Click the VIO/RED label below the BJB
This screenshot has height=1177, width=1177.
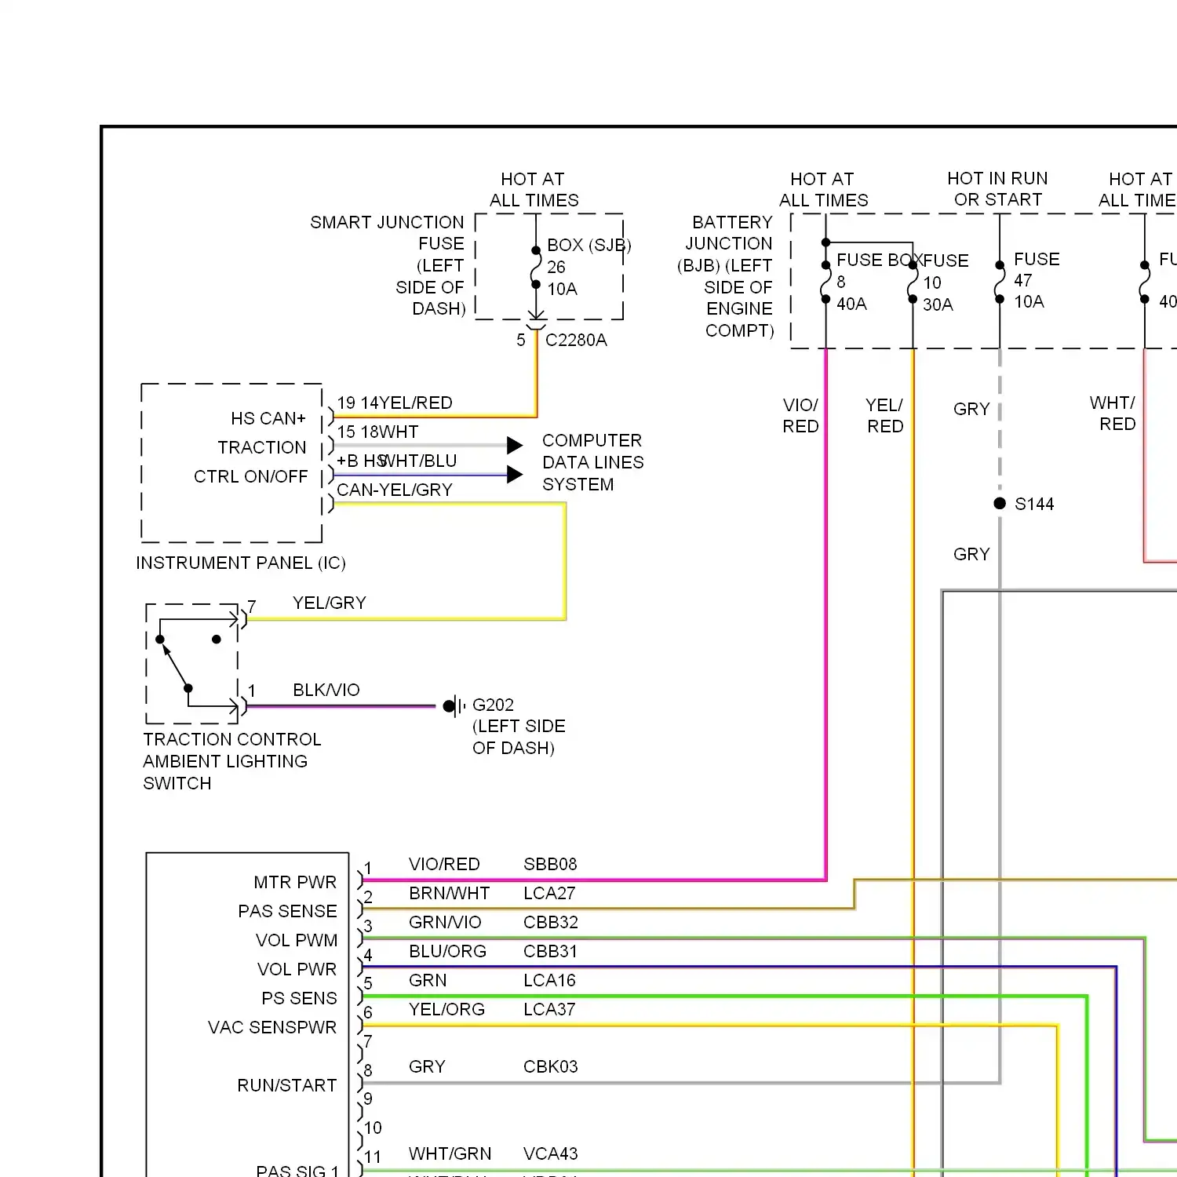800,416
